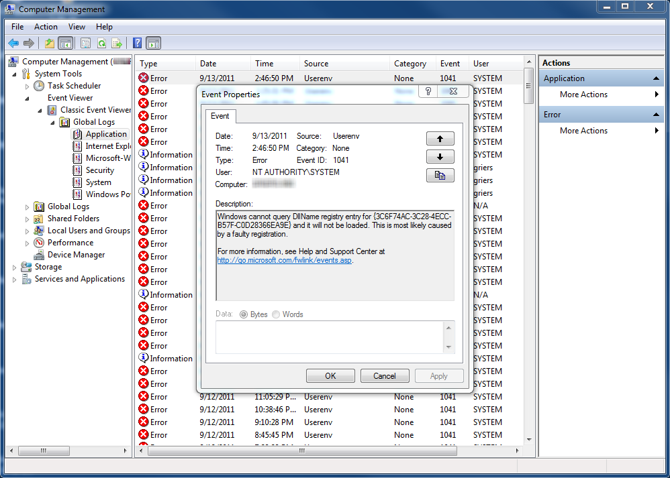The image size is (670, 478).
Task: Click the Refresh toolbar icon
Action: [101, 44]
